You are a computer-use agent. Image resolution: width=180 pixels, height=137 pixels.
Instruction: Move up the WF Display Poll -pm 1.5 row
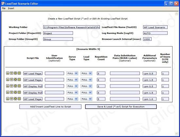click(8, 92)
